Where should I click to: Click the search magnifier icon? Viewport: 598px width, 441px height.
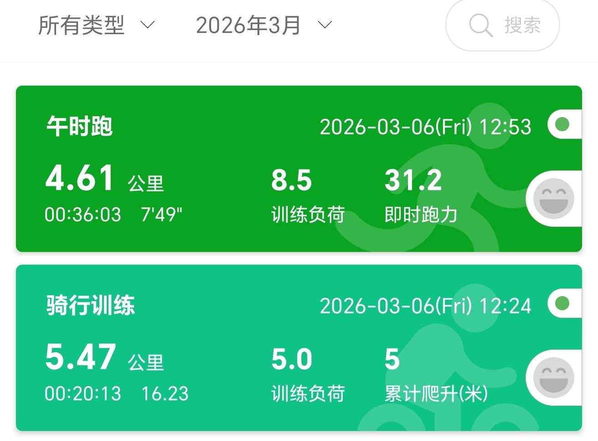(x=481, y=25)
